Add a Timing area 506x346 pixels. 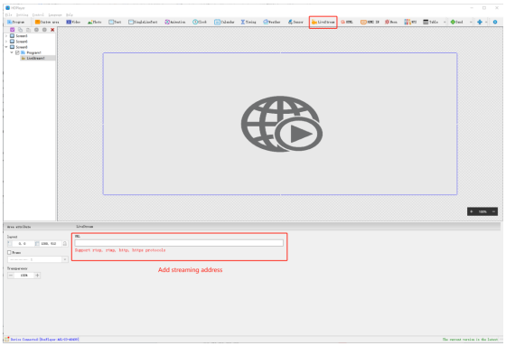(x=248, y=22)
